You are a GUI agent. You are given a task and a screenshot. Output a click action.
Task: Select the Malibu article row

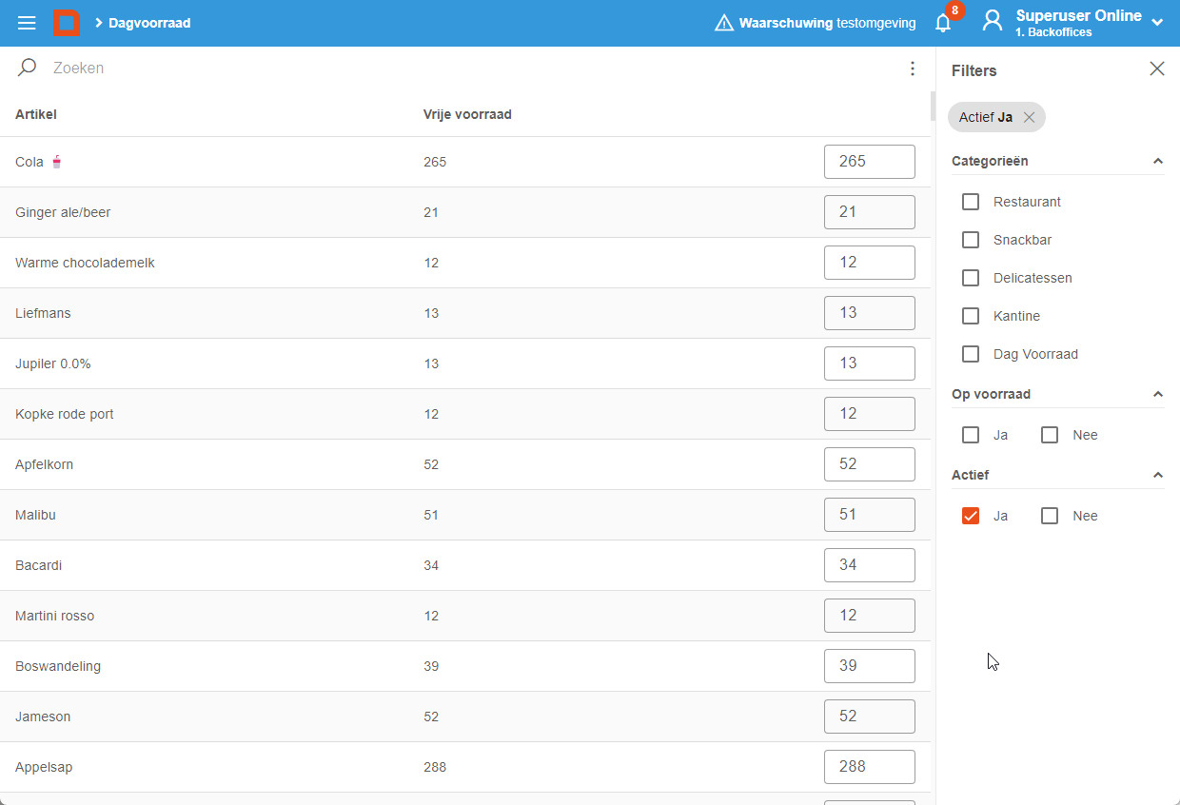pos(465,515)
